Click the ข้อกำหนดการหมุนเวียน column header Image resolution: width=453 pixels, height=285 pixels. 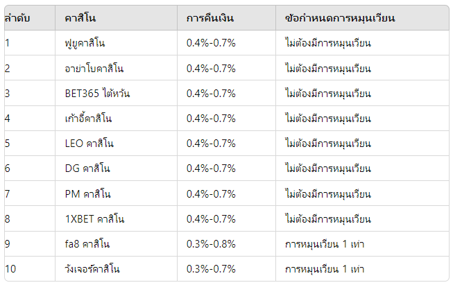pyautogui.click(x=362, y=17)
